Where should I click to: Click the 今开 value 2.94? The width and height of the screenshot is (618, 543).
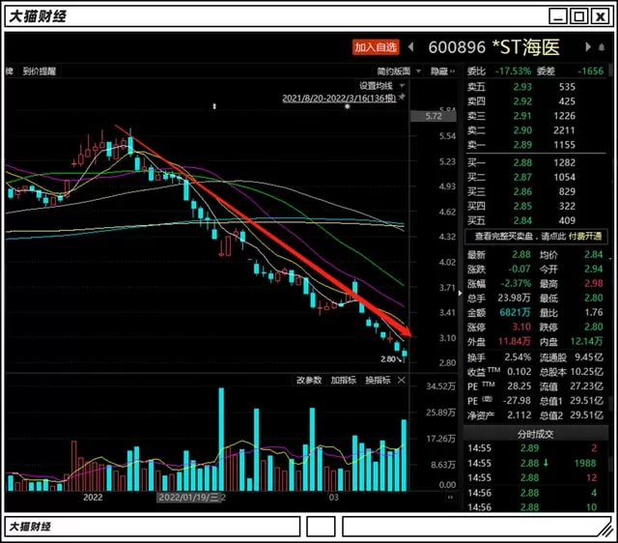pos(594,269)
